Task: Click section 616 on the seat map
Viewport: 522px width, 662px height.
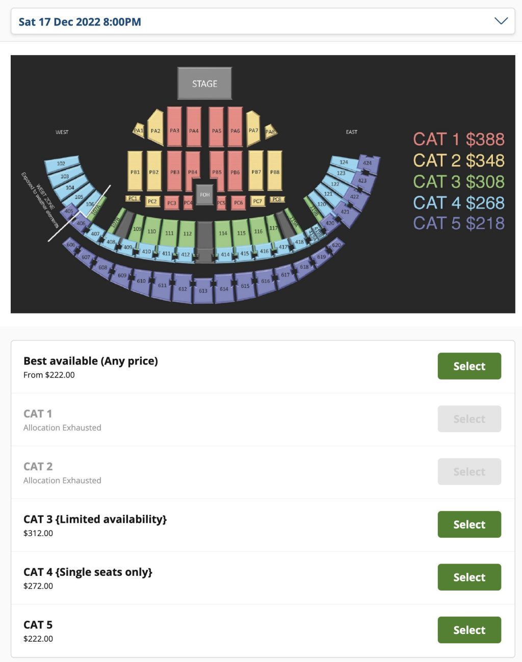Action: (x=266, y=281)
